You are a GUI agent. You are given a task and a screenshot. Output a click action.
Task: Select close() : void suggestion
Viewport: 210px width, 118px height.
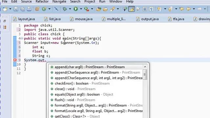pyautogui.click(x=96, y=89)
